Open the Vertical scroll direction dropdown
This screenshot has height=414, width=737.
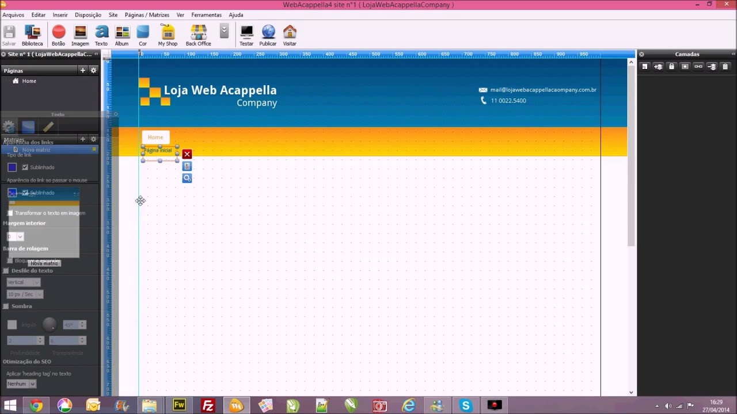point(23,282)
